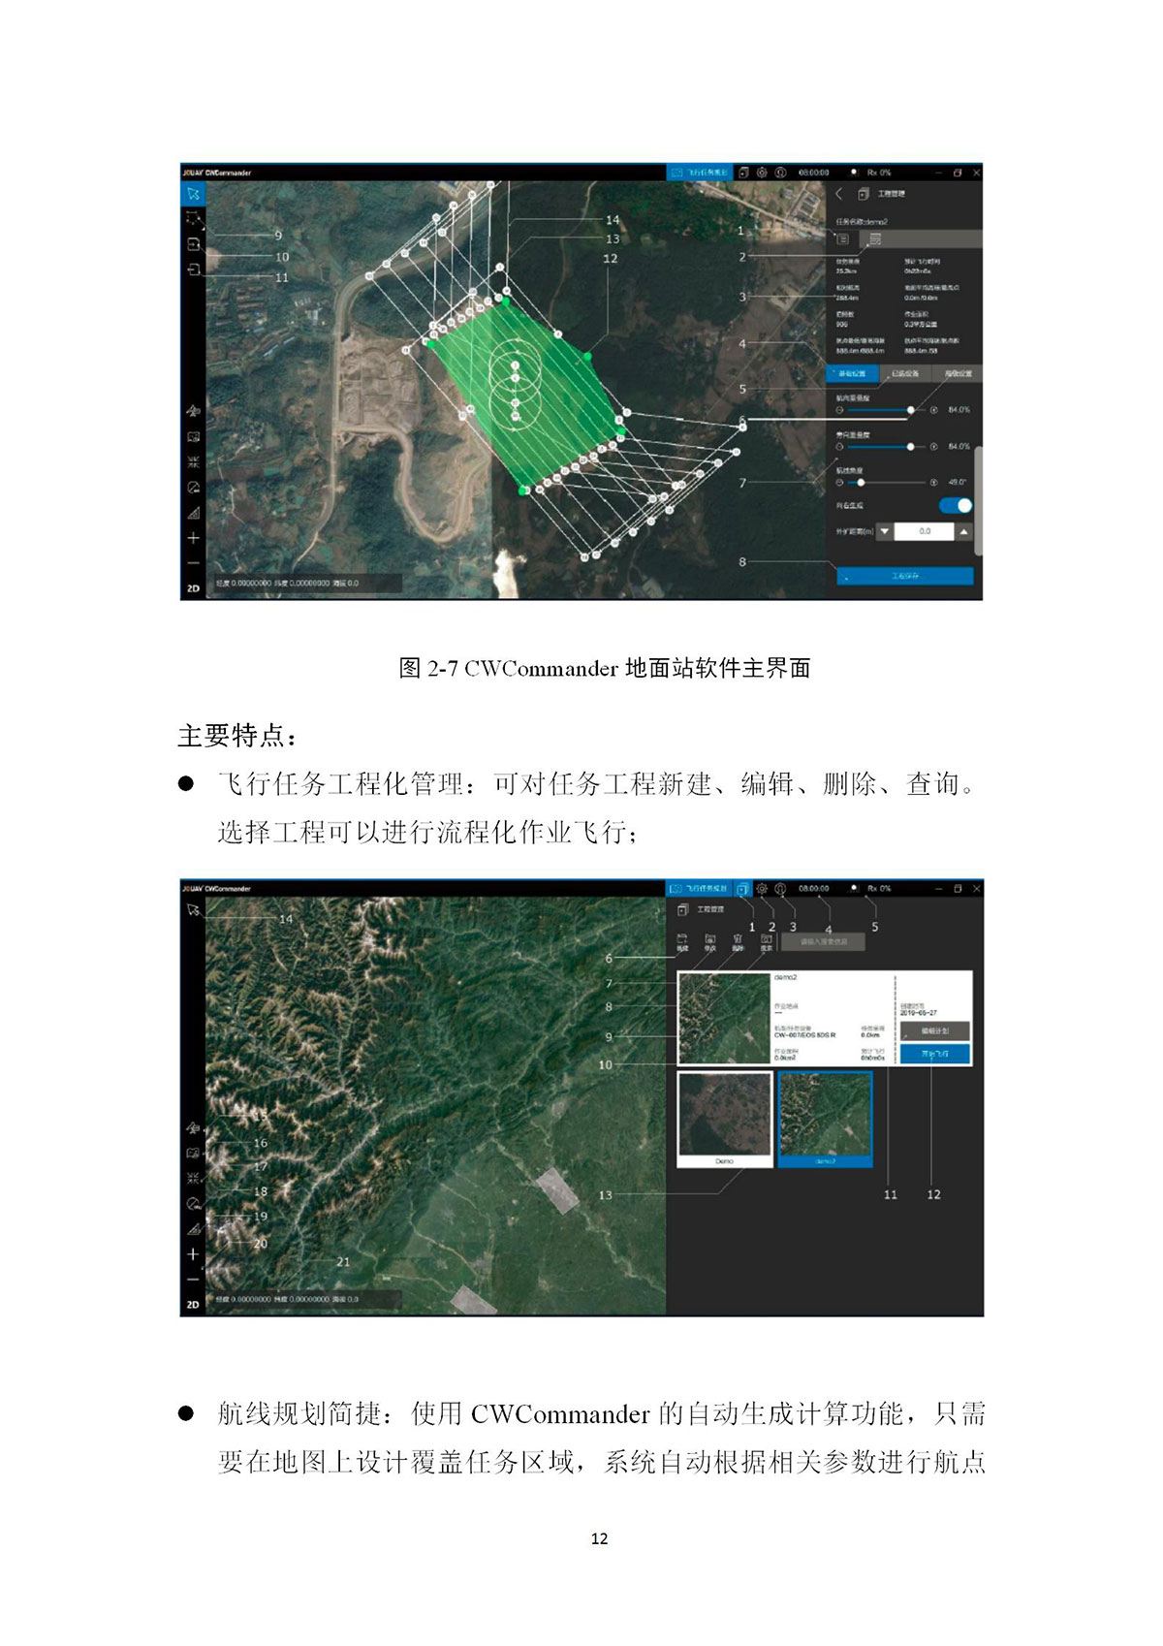Click the 外扩距离 value field showing 0.0

925,531
